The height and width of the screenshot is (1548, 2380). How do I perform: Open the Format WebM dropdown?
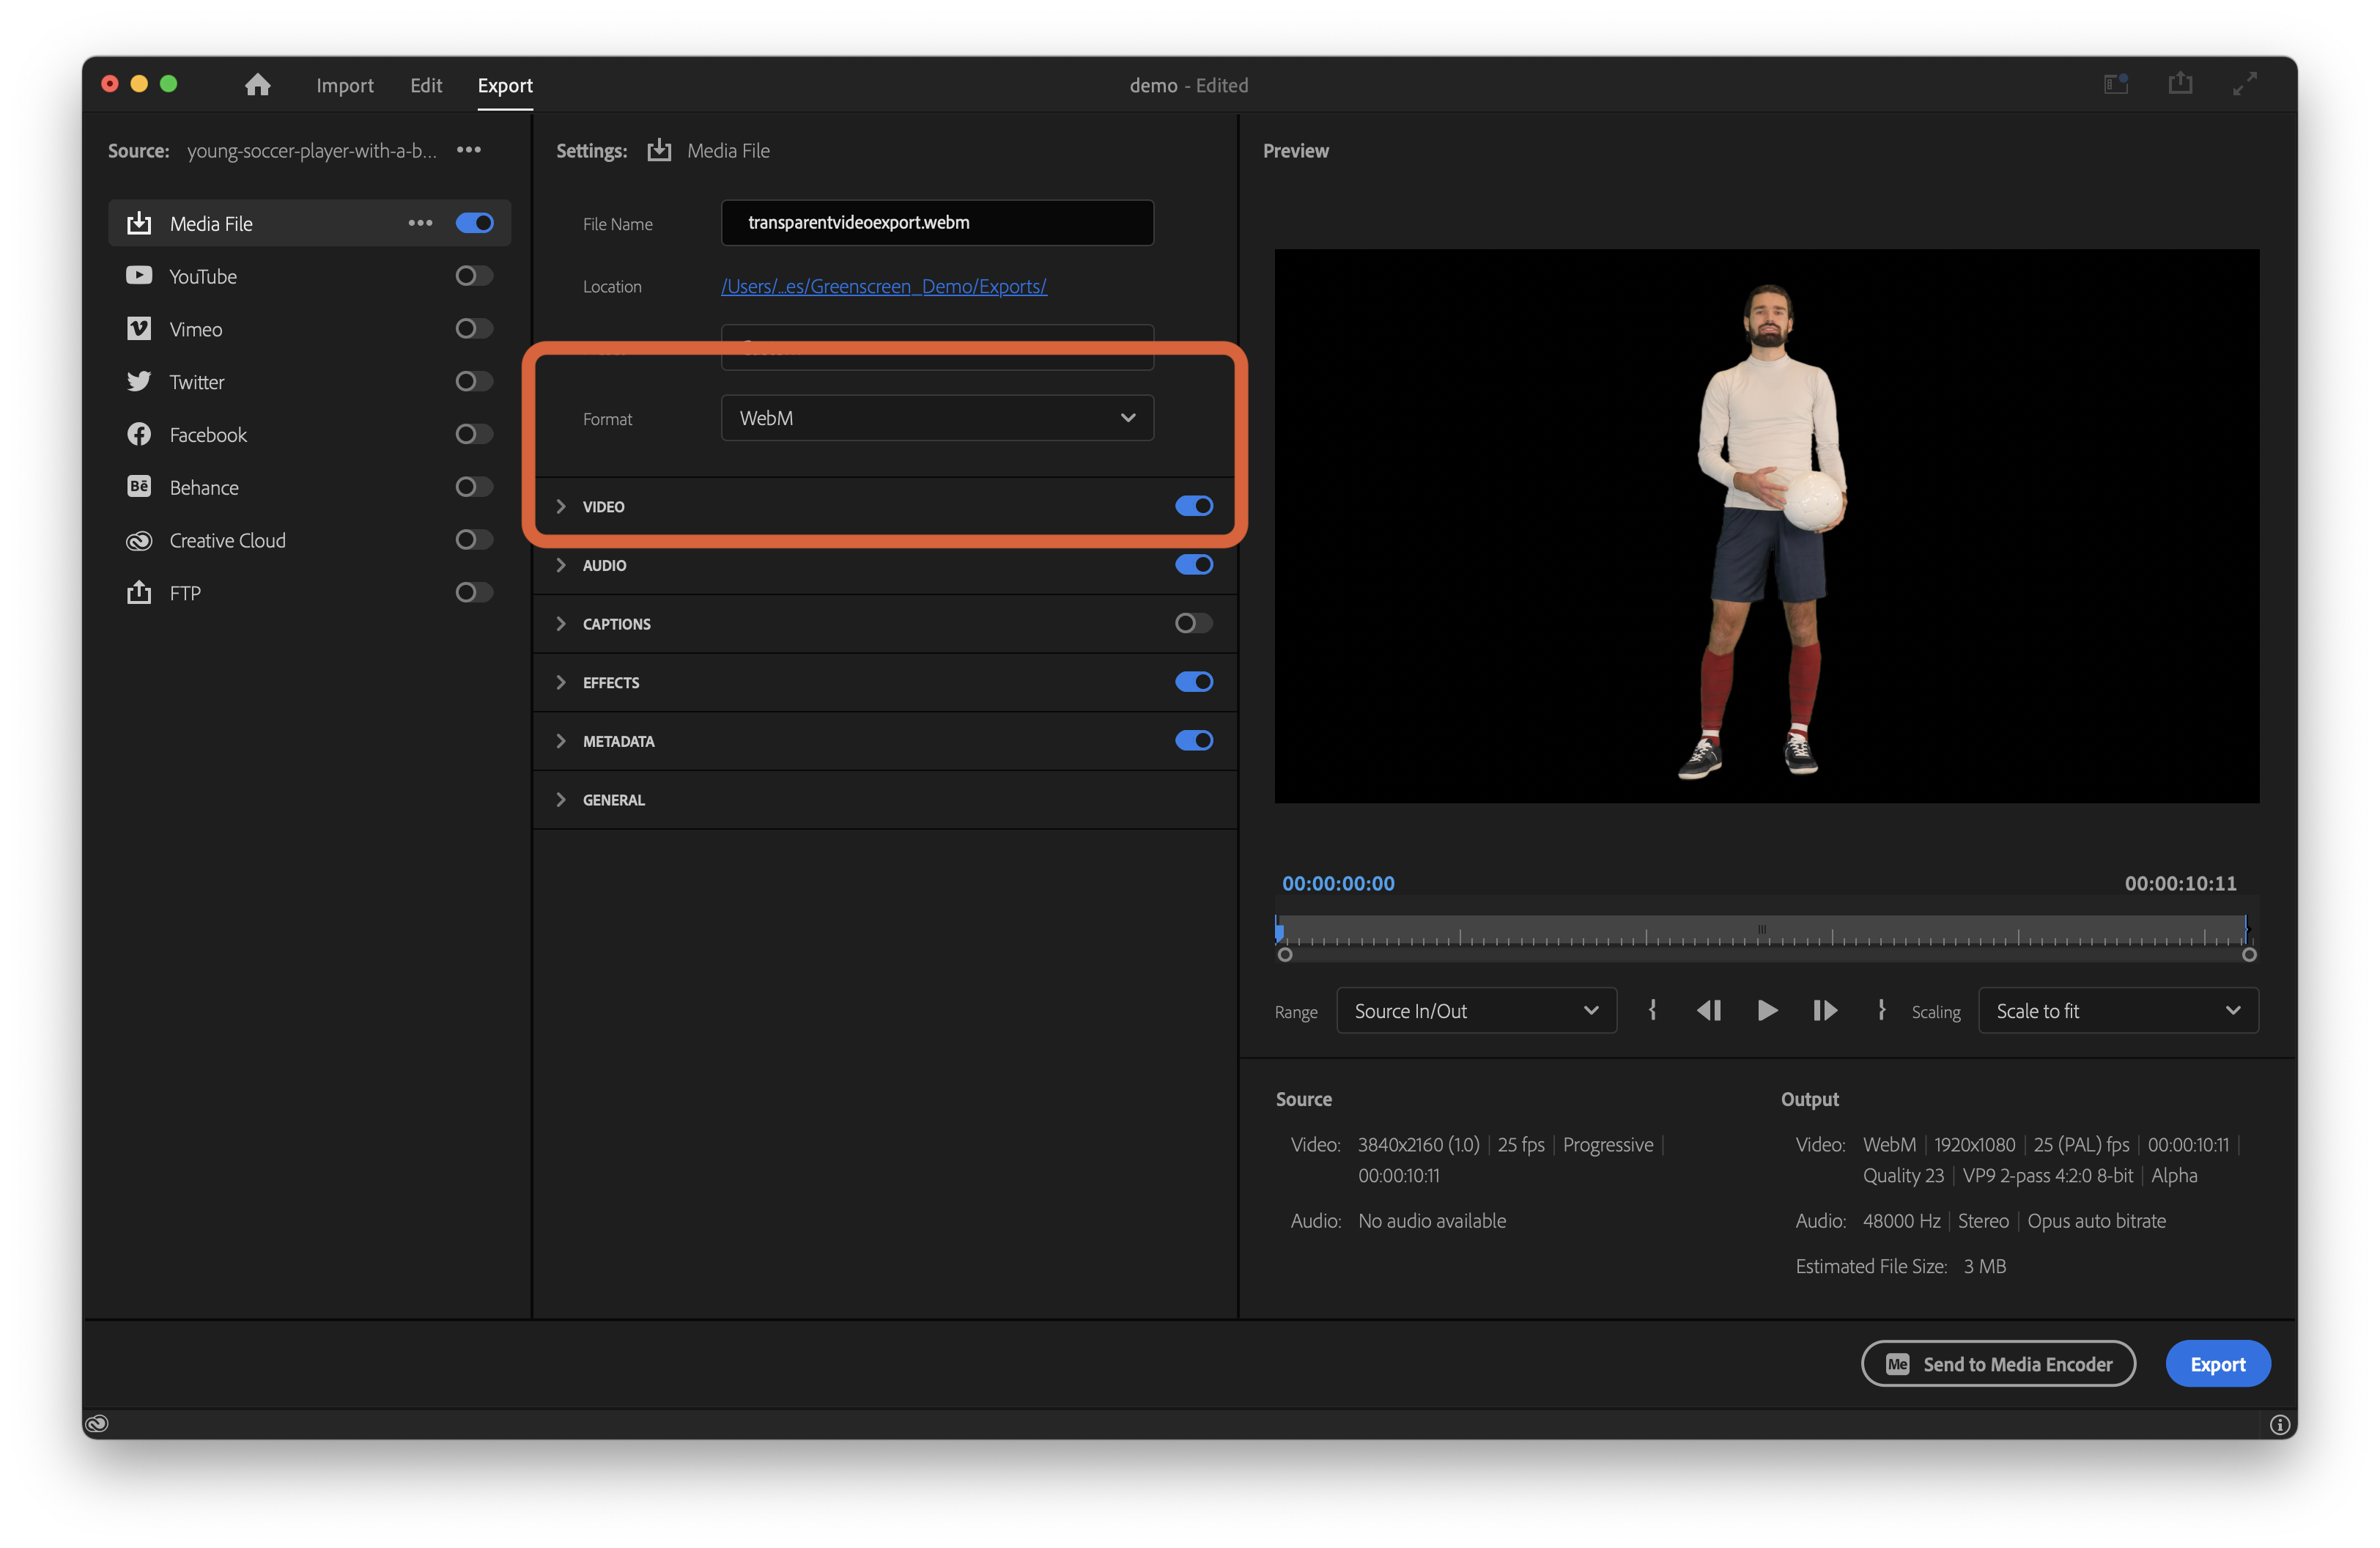tap(937, 418)
